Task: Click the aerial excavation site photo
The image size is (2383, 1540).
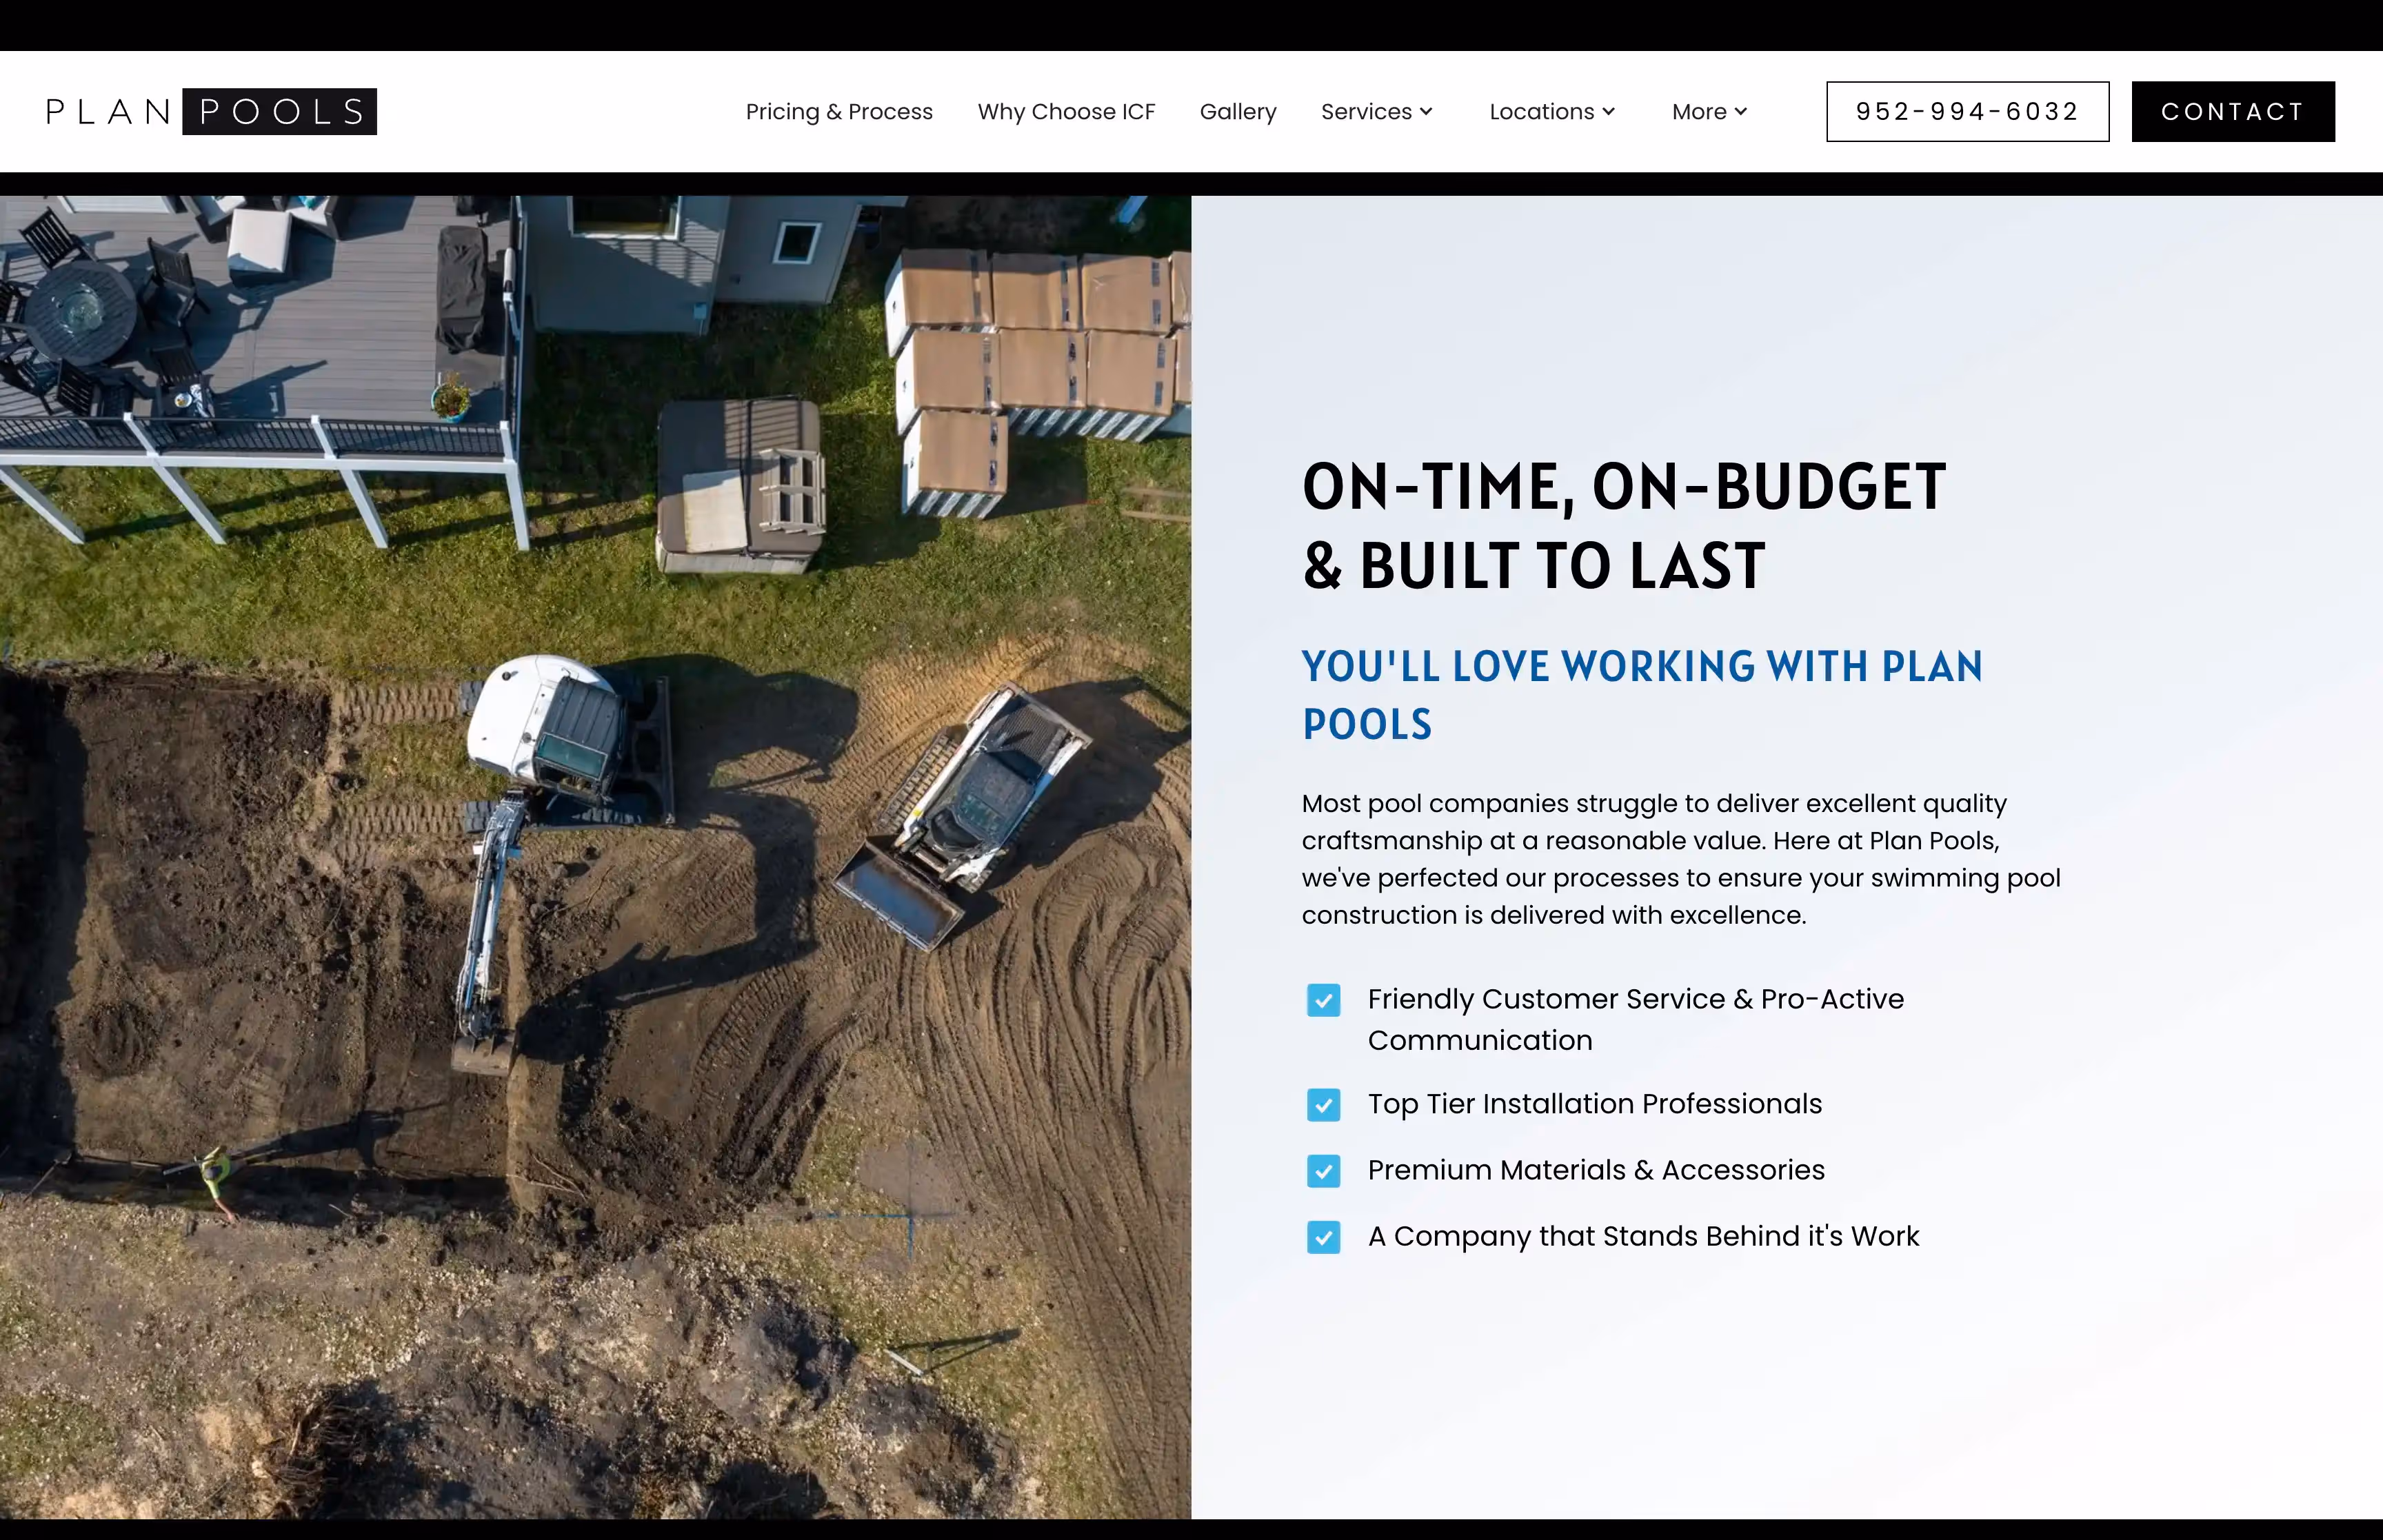Action: coord(595,856)
